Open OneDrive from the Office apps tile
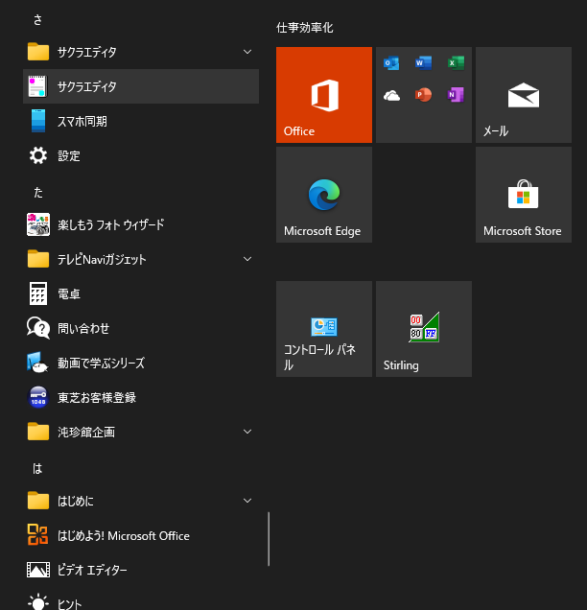Screen dimensions: 587x610 (391, 95)
